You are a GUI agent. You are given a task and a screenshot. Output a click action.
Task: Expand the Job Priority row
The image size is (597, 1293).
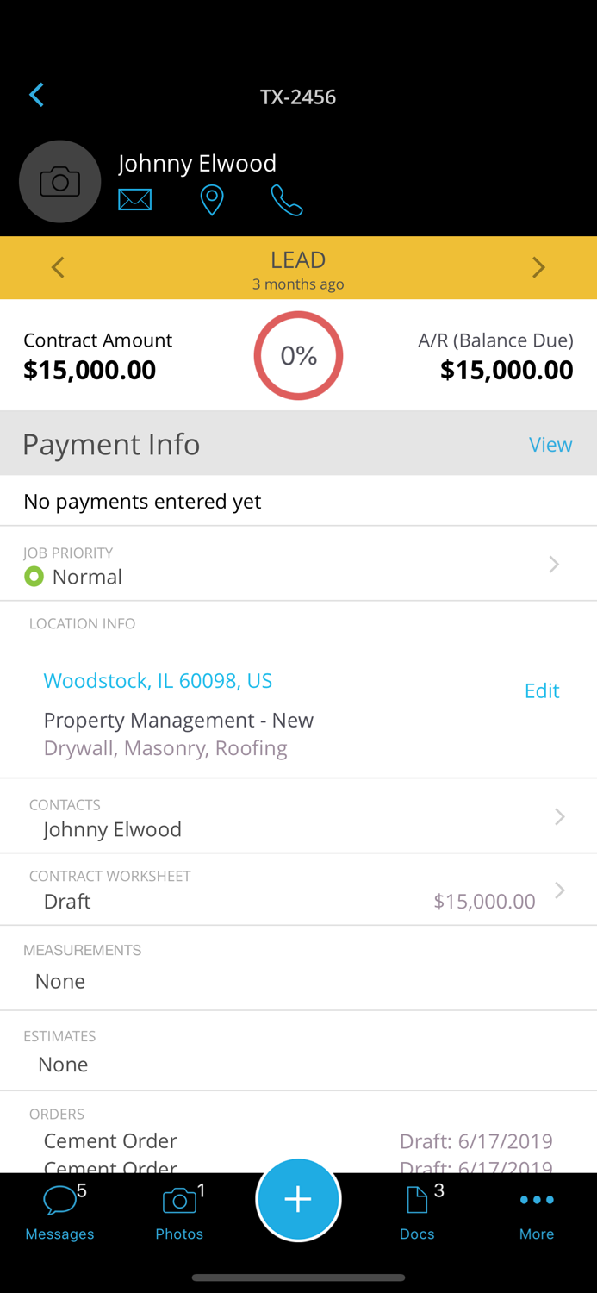555,564
